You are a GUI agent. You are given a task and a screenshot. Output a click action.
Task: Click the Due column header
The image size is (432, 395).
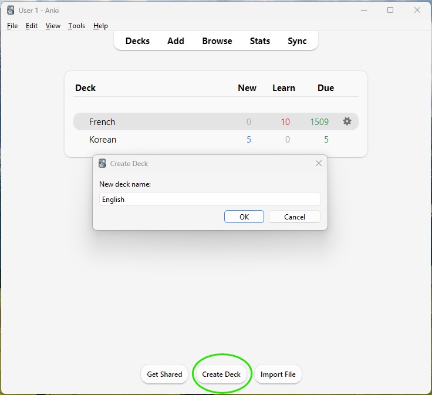pos(326,88)
